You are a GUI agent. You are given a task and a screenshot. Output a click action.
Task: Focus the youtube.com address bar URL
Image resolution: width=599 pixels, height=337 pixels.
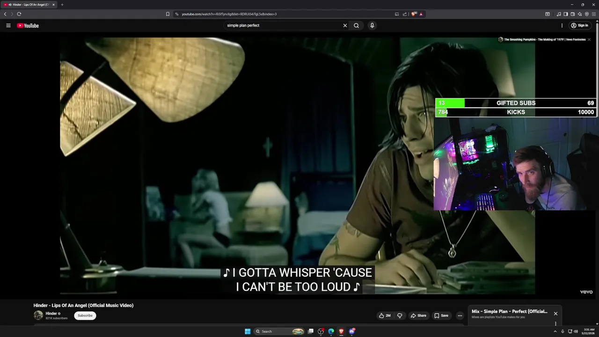229,14
